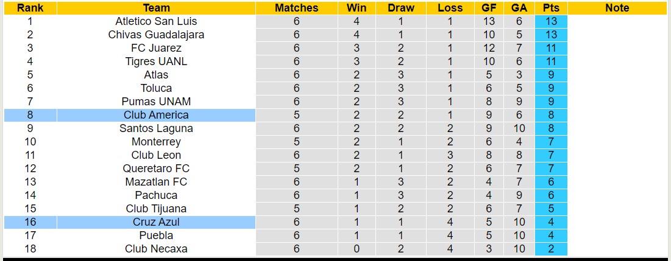Click the Team column header

(156, 8)
